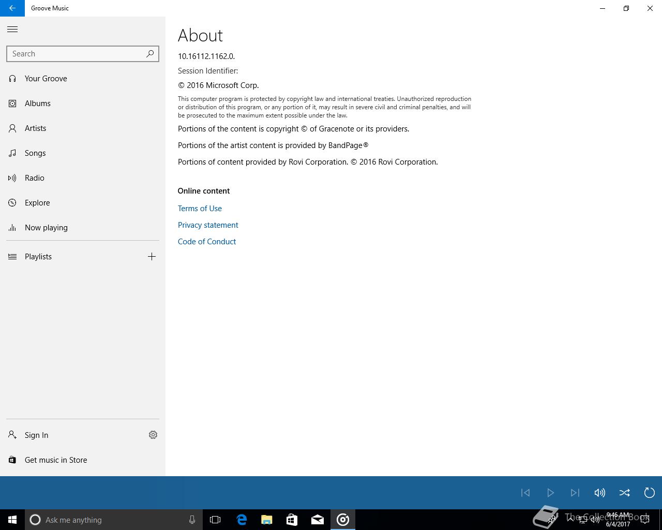Click the About heading
The image size is (662, 530).
[200, 35]
